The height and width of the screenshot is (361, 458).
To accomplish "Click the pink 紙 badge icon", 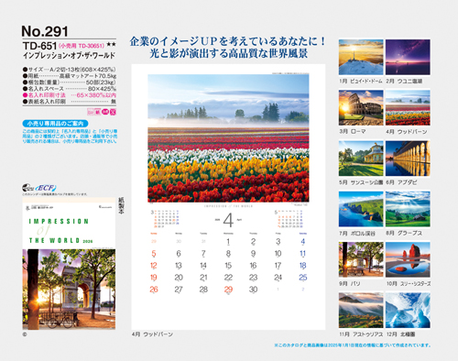I will point(97,112).
